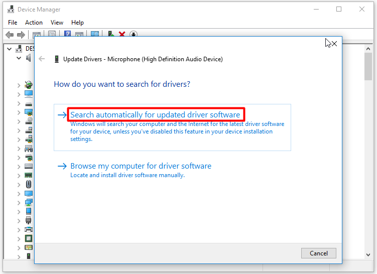This screenshot has width=377, height=274.
Task: Select the speaker audio category icon
Action: coord(29,58)
